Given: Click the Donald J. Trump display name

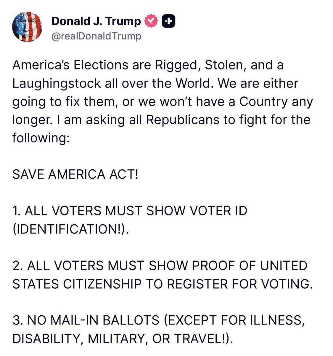Looking at the screenshot, I should (x=96, y=21).
